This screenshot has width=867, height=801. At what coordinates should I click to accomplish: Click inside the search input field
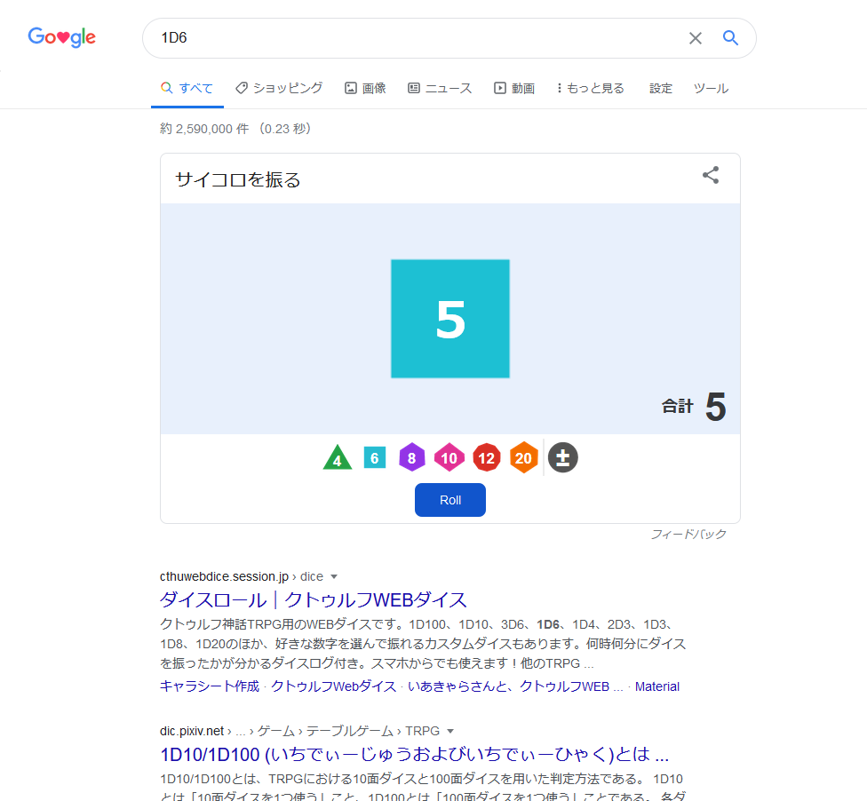tap(400, 38)
